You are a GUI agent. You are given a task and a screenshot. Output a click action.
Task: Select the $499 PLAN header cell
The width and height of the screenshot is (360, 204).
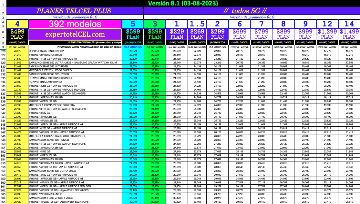[17, 34]
